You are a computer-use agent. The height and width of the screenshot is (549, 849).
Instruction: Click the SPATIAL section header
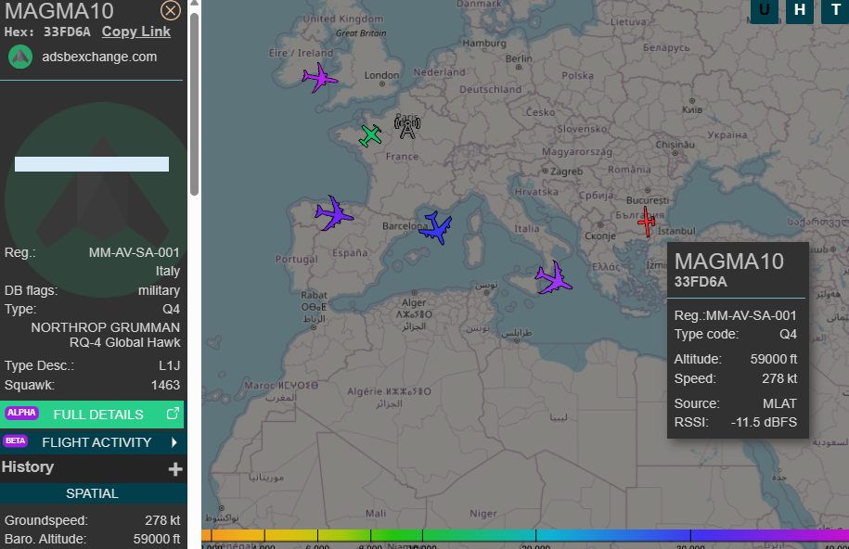92,493
